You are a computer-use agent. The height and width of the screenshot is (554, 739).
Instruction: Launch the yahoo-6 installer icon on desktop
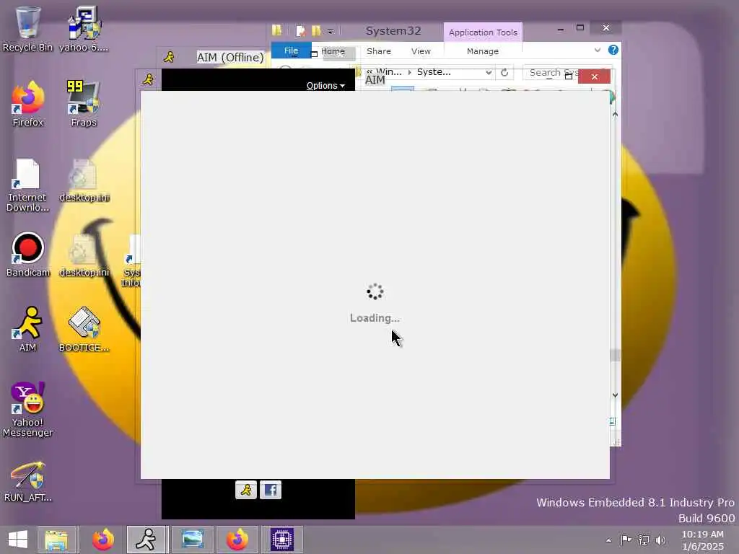tap(84, 28)
